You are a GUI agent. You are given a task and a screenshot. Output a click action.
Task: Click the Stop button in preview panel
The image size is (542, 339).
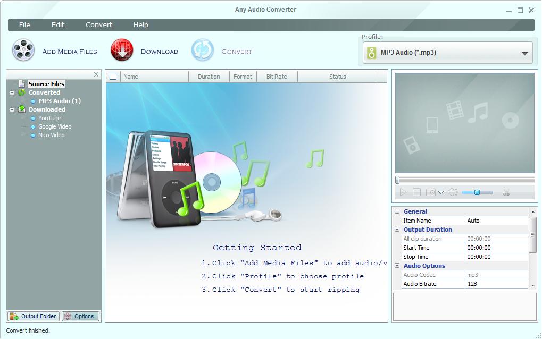[x=417, y=192]
